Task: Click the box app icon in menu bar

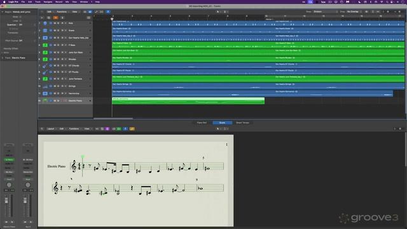Action: point(323,2)
